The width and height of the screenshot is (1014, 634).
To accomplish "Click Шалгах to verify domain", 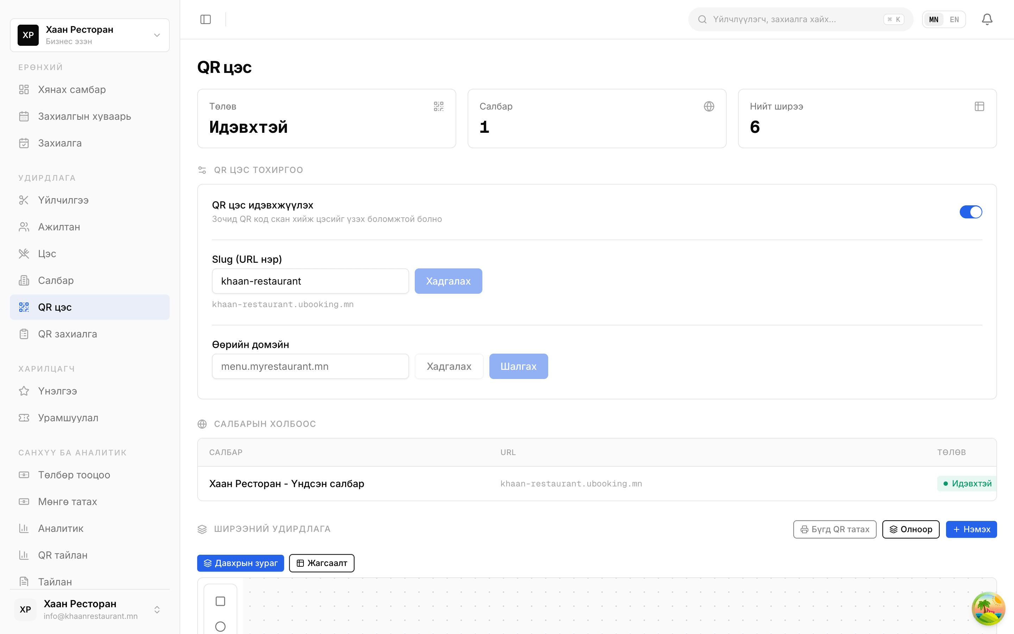I will tap(519, 366).
